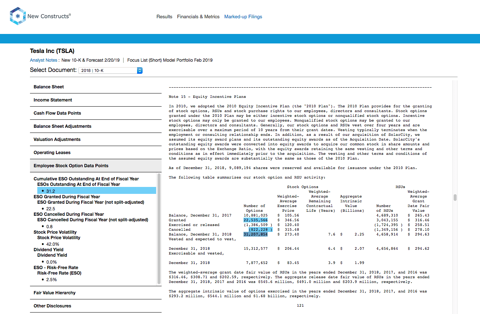This screenshot has width=480, height=314.
Task: Click Note 15 - Equity Incentive Plans title
Action: click(x=207, y=97)
